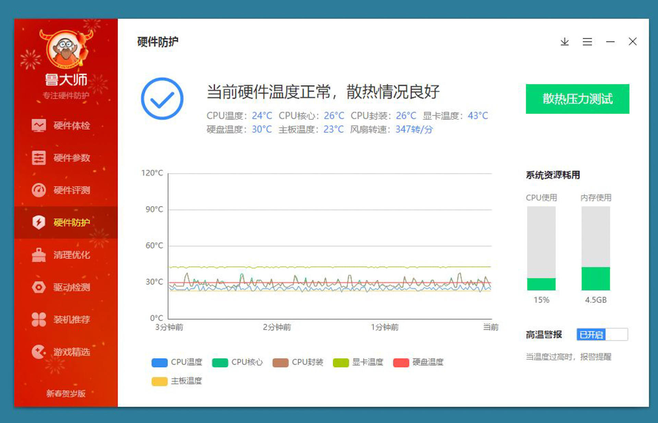Go to 清理优化 page
658x423 pixels.
(66, 255)
